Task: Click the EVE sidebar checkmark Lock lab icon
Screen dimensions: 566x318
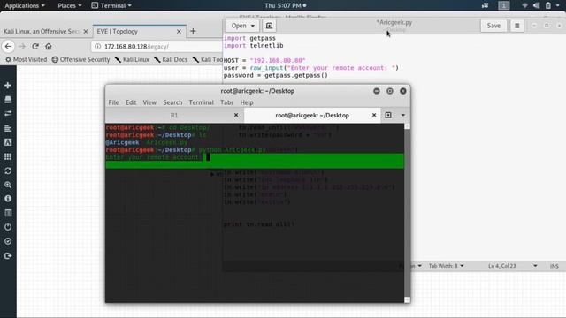Action: [8, 241]
